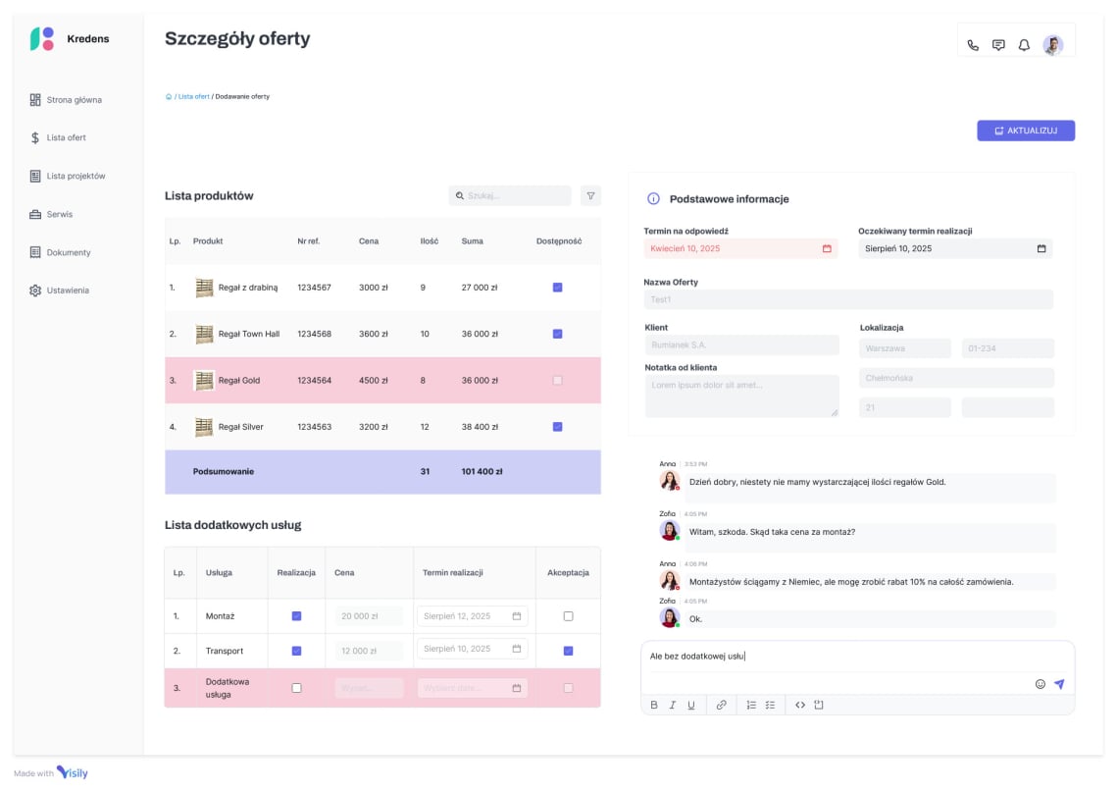Toggle Realizacja checkbox for Transport
Image resolution: width=1117 pixels, height=792 pixels.
[296, 651]
